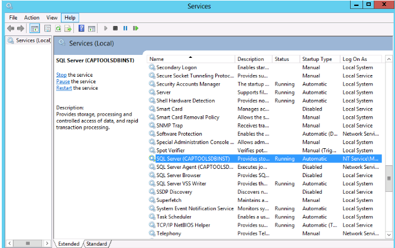Click left arrow of tree pane scrollbar
The image size is (395, 248).
[x=9, y=243]
